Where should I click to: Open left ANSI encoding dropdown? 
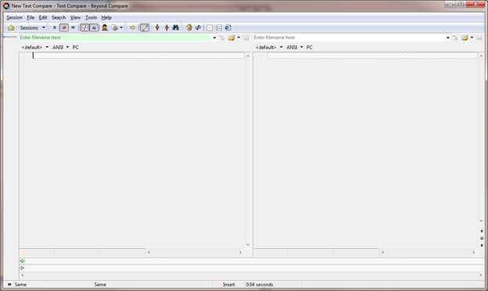point(61,47)
